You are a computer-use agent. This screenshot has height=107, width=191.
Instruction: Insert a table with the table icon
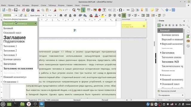coord(89,10)
